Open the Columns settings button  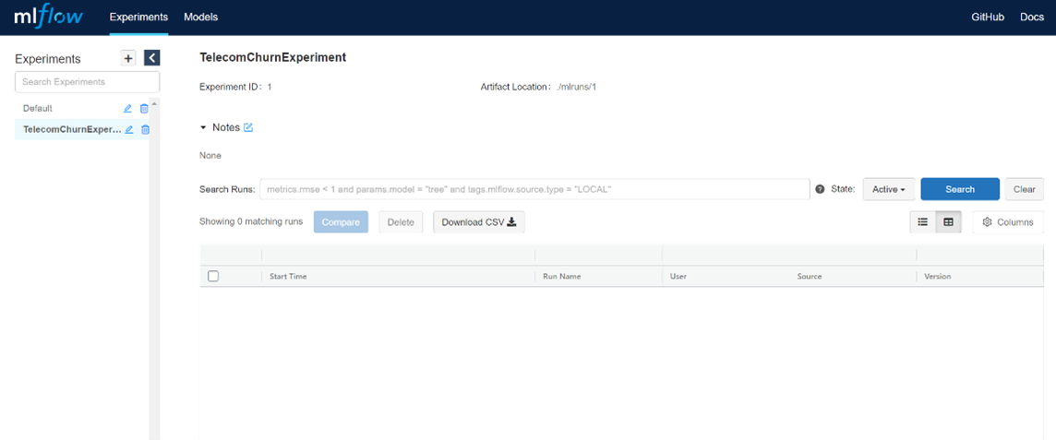click(1008, 222)
